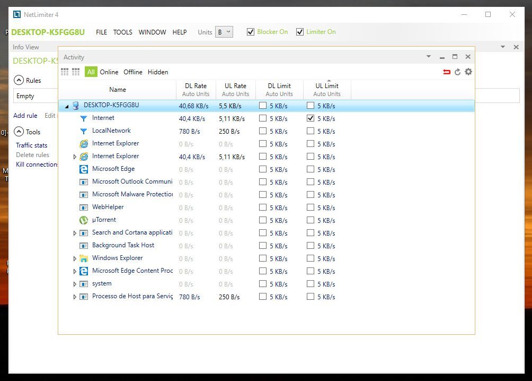Sort by the UL Rate column header
The height and width of the screenshot is (381, 532).
[x=235, y=90]
